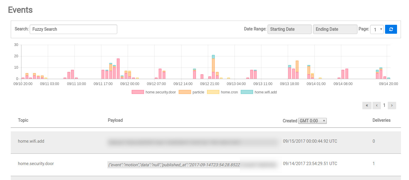Click the Topic column header
Screen dimensions: 409x180
(x=23, y=120)
